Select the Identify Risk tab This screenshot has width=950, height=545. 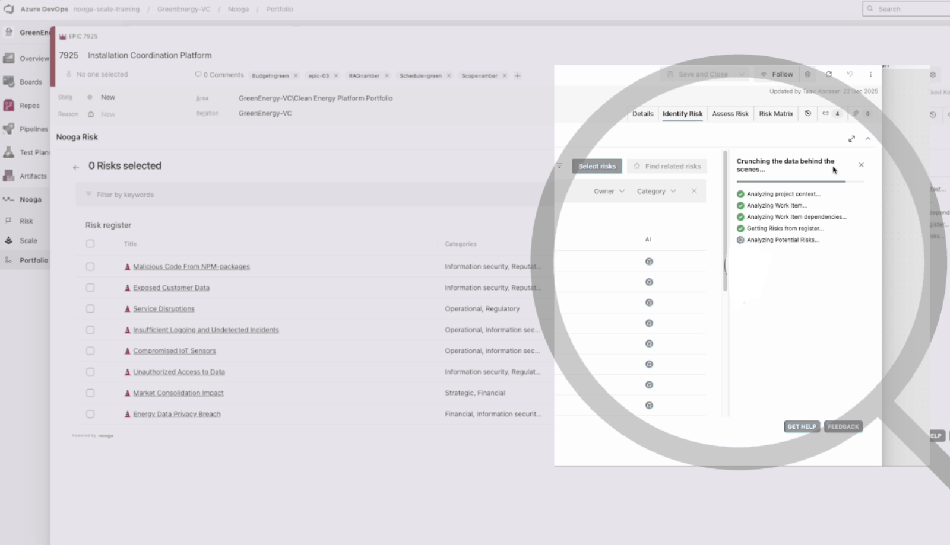click(682, 114)
